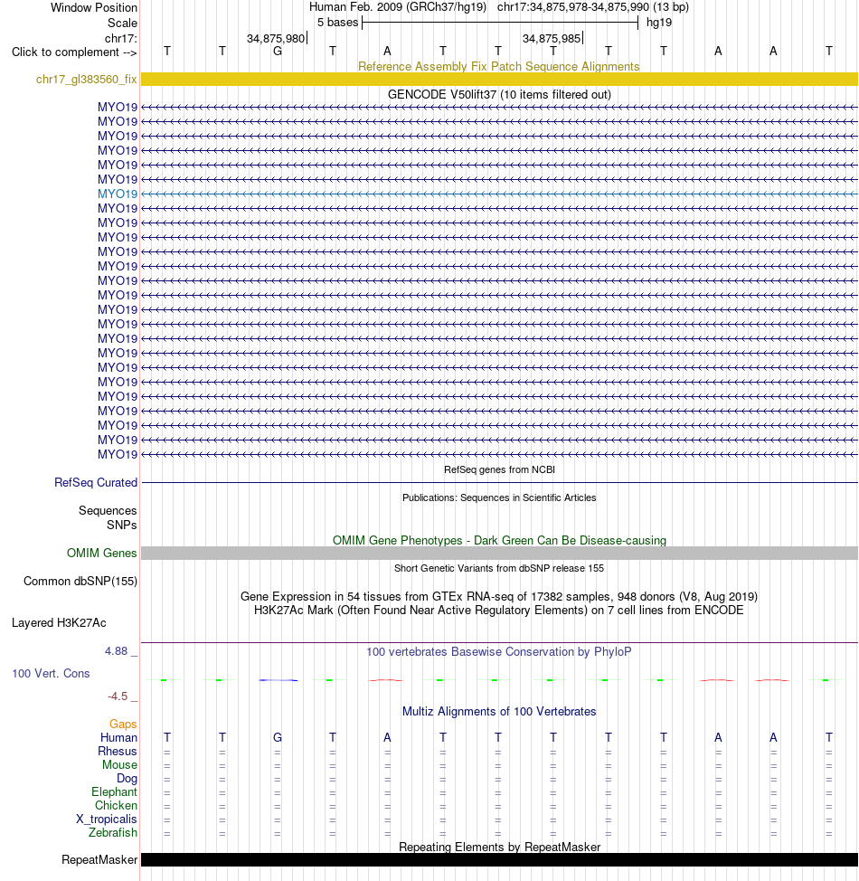Click the Zebrafish species label
This screenshot has height=881, width=859.
112,833
